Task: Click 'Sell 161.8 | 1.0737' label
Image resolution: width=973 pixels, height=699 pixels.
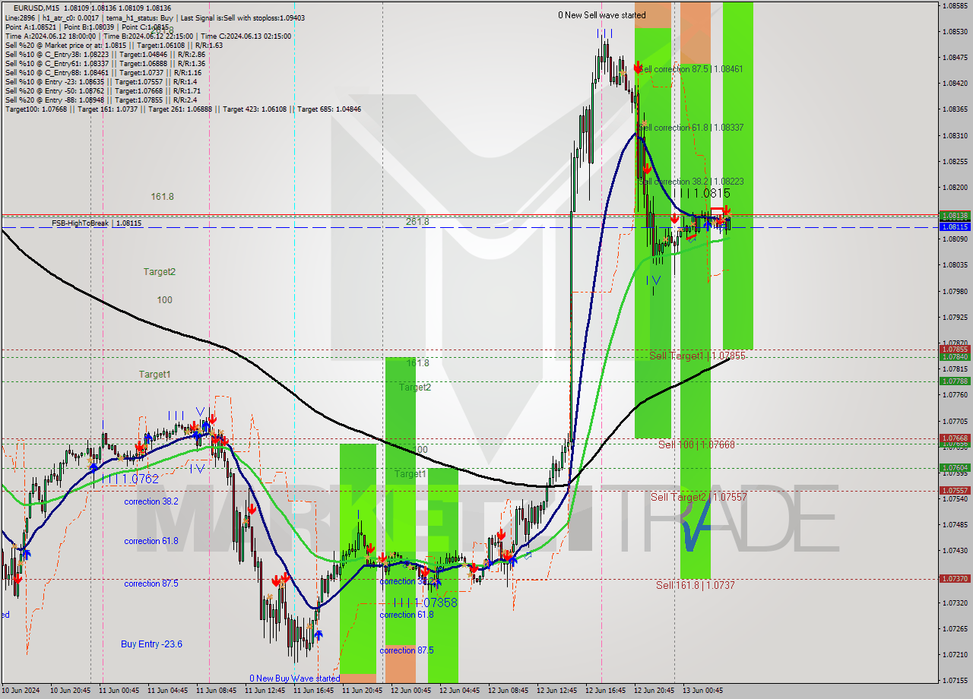Action: point(695,585)
